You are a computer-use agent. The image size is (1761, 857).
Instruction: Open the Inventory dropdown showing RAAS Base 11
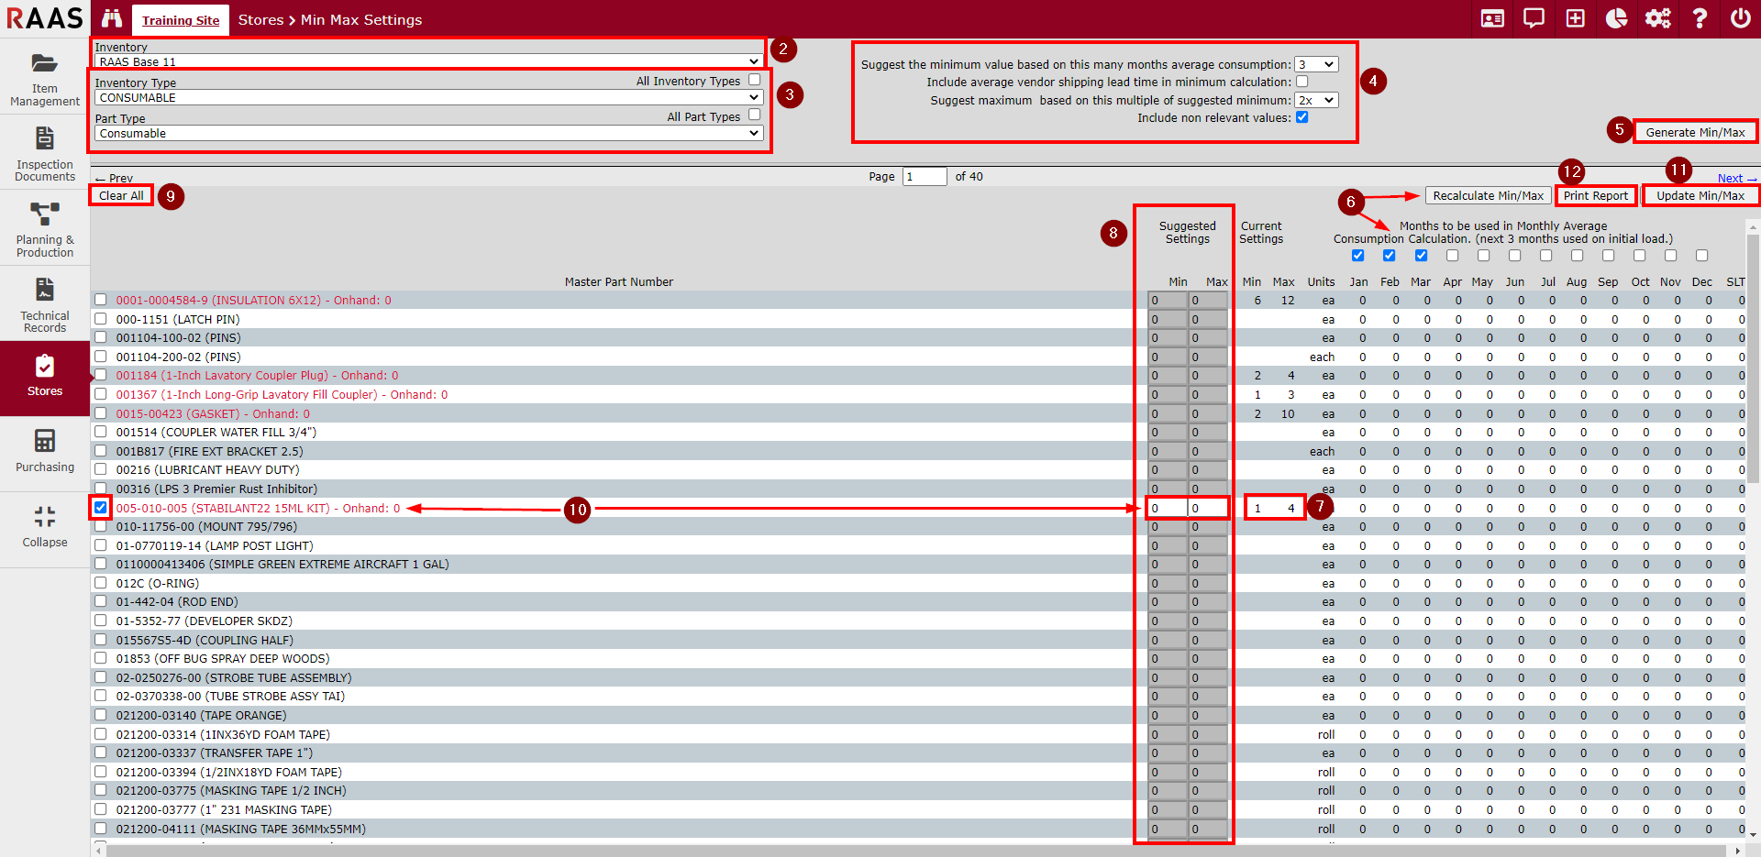tap(428, 61)
